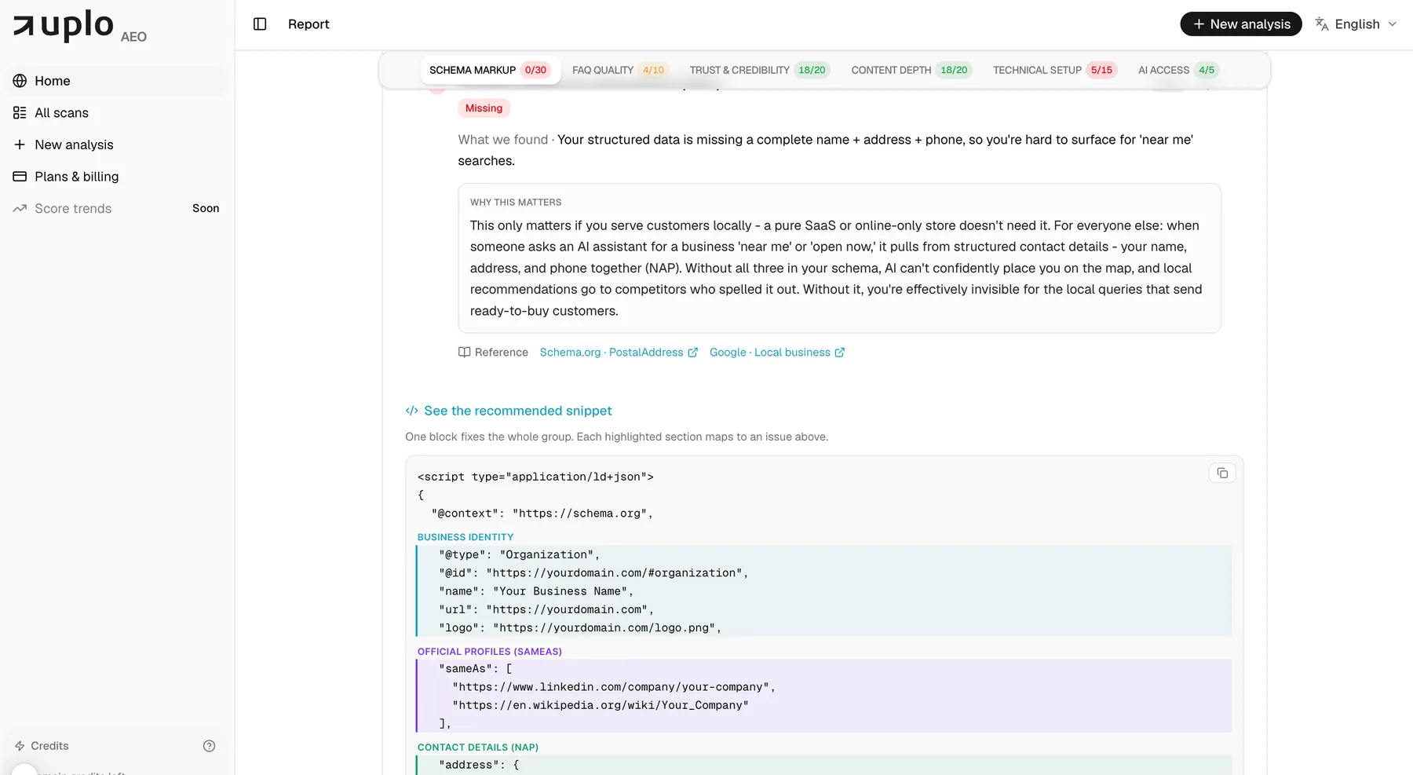Screen dimensions: 1413x775
Task: Switch to the Technical Setup tab
Action: pos(1054,70)
